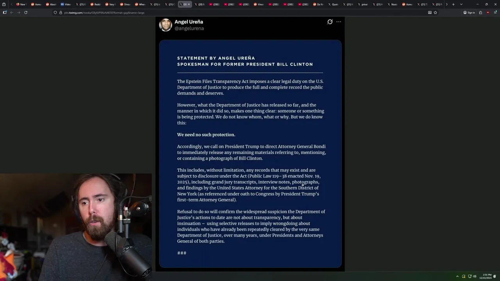Toggle the browser sidebar icon
500x281 pixels.
click(5, 12)
